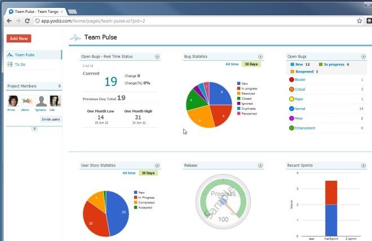Image resolution: width=372 pixels, height=241 pixels.
Task: Select 30 Days in User Story Statistics
Action: point(148,173)
